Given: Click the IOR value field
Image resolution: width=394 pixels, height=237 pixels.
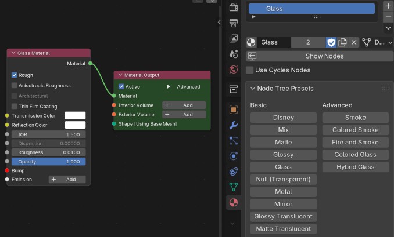Looking at the screenshot, I should tap(48, 134).
